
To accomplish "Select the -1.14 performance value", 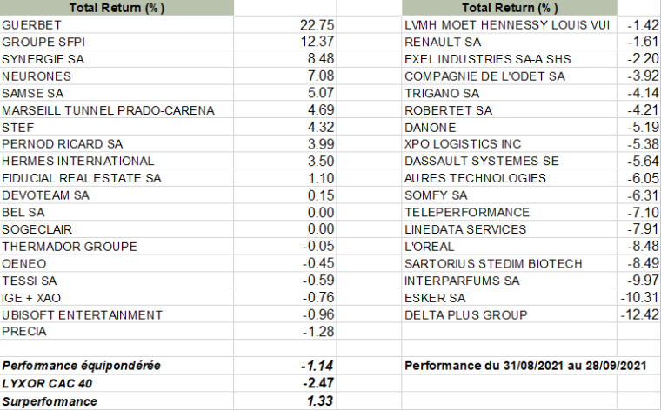I will point(317,367).
